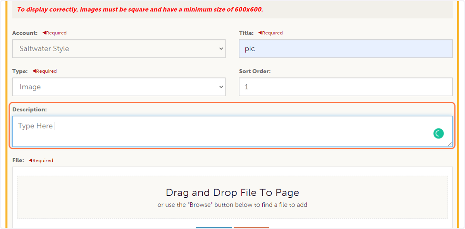465x229 pixels.
Task: Click the Required marker next to Account
Action: [x=55, y=33]
